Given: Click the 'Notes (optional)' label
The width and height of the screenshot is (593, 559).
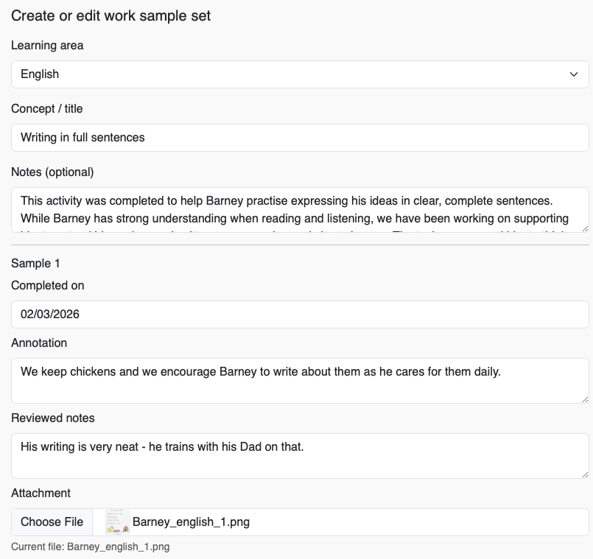Looking at the screenshot, I should 52,172.
